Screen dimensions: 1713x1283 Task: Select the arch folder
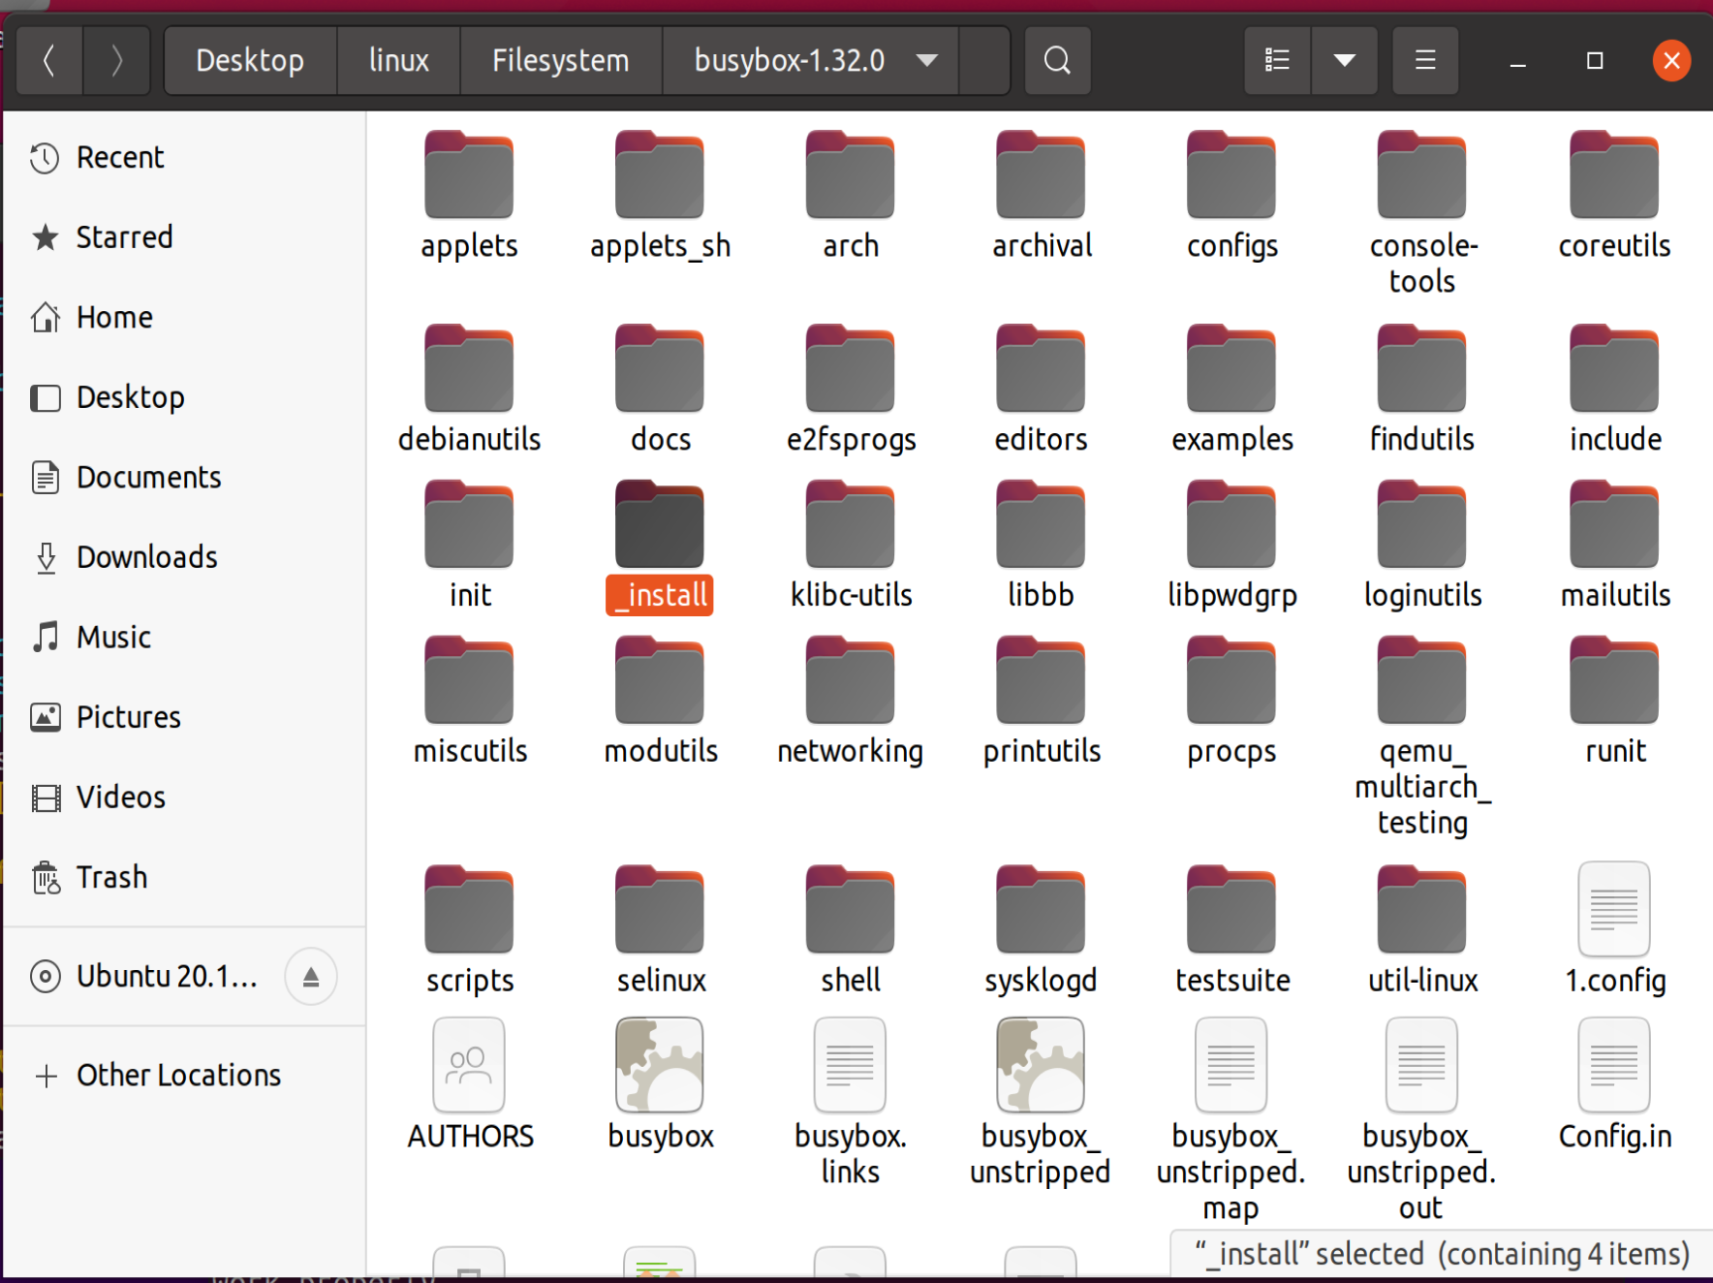click(x=851, y=195)
